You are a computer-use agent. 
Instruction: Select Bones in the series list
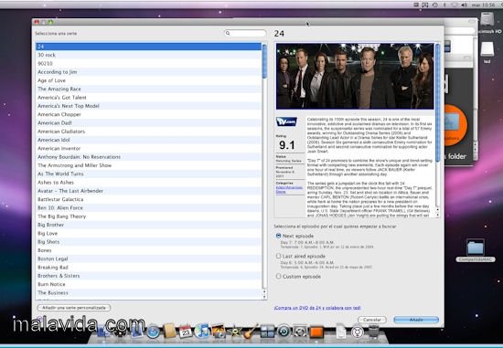pos(148,250)
